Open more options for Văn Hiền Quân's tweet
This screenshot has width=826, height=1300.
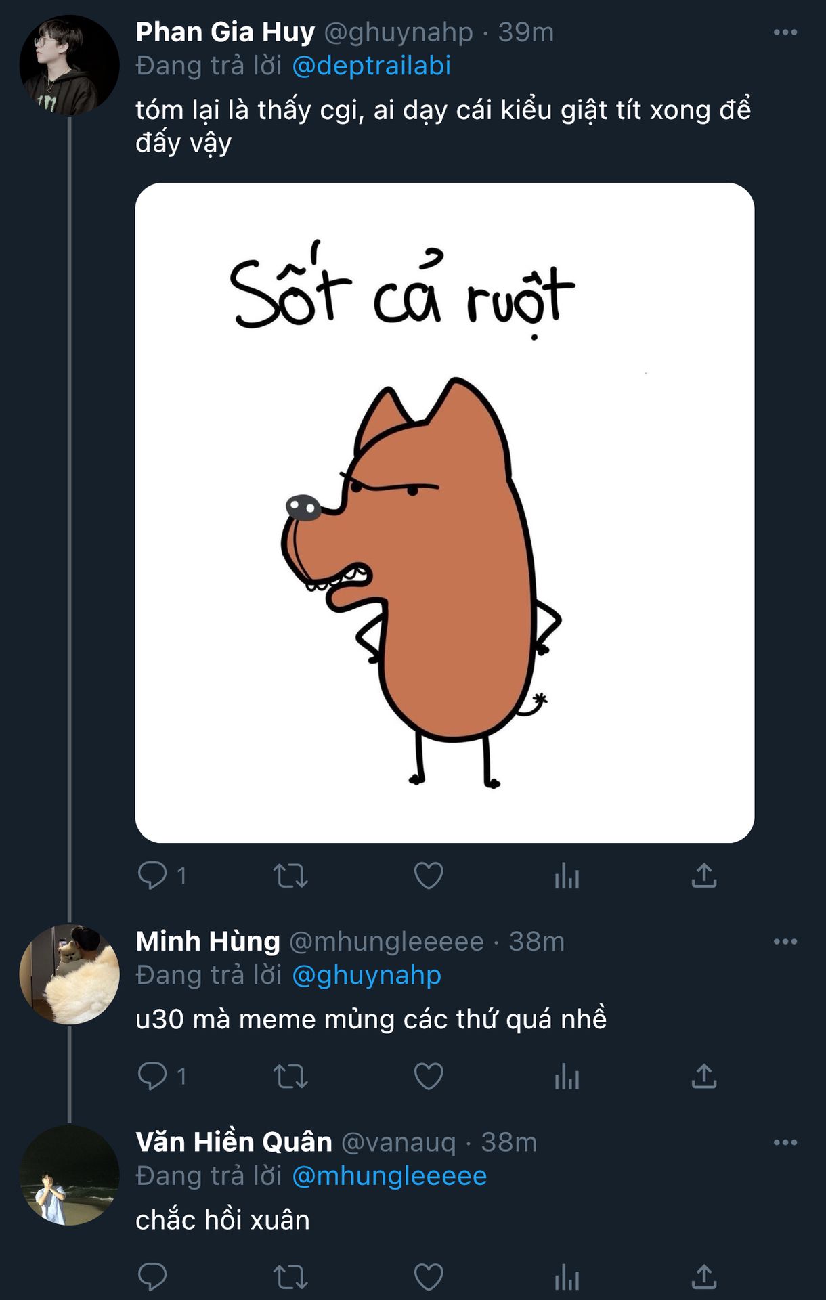[785, 1142]
